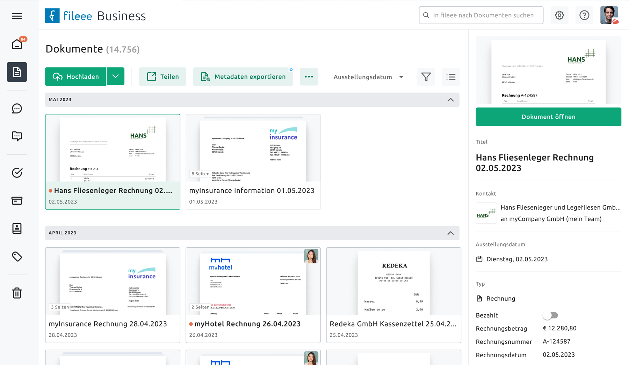Click the Teilen share button
Image resolution: width=629 pixels, height=365 pixels.
[162, 76]
